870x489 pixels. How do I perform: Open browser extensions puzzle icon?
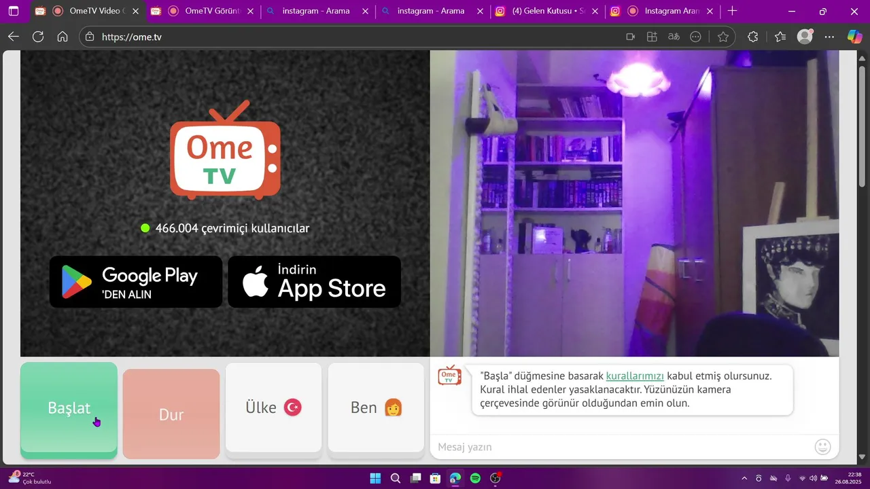752,37
